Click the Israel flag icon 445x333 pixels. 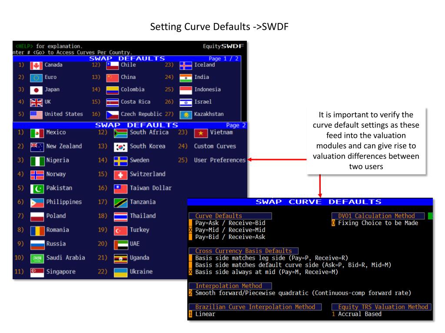[186, 102]
